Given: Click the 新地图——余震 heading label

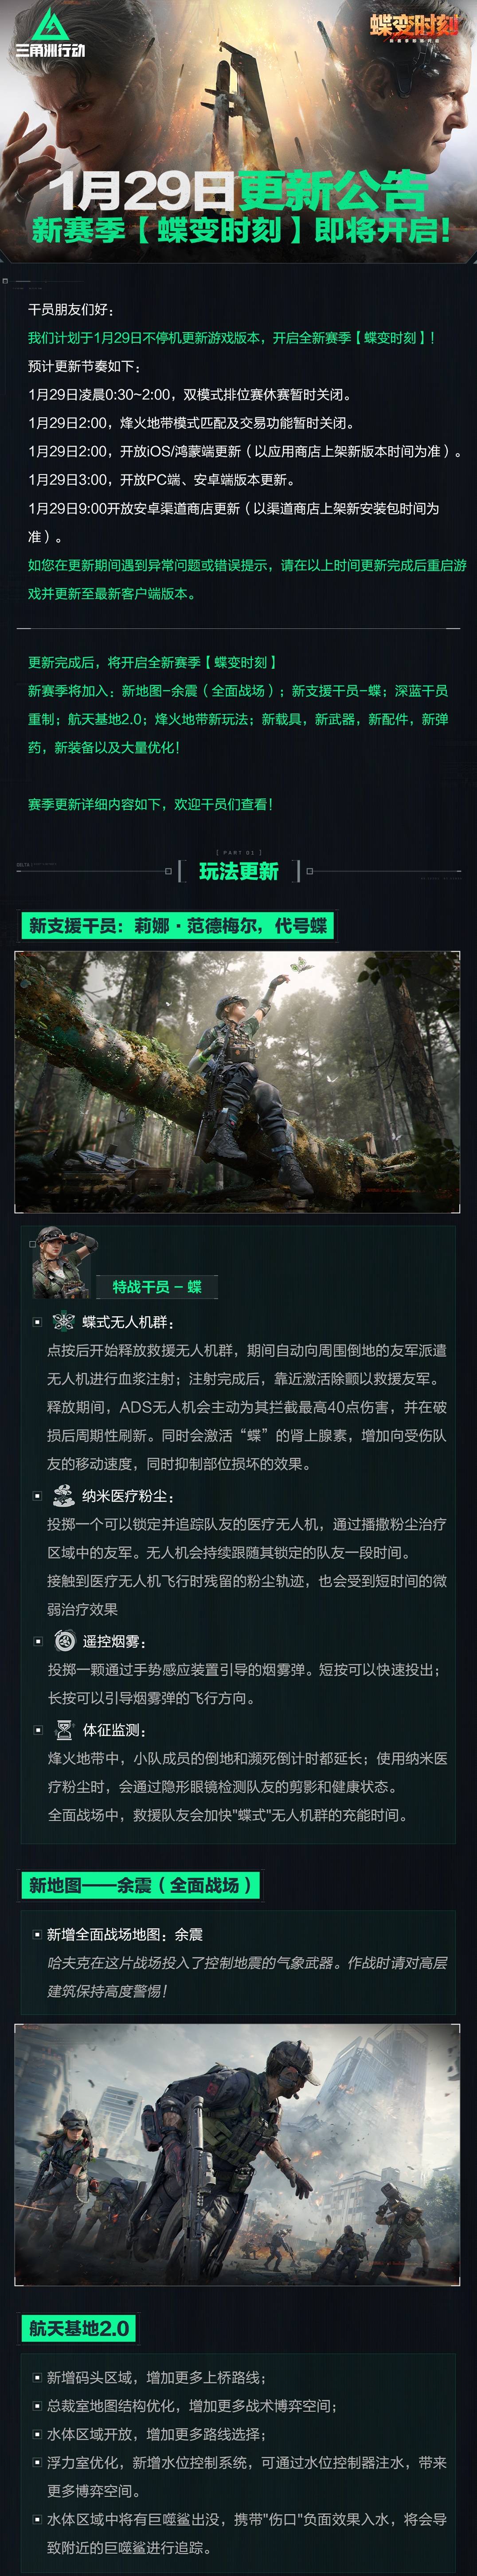Looking at the screenshot, I should pos(141,1885).
